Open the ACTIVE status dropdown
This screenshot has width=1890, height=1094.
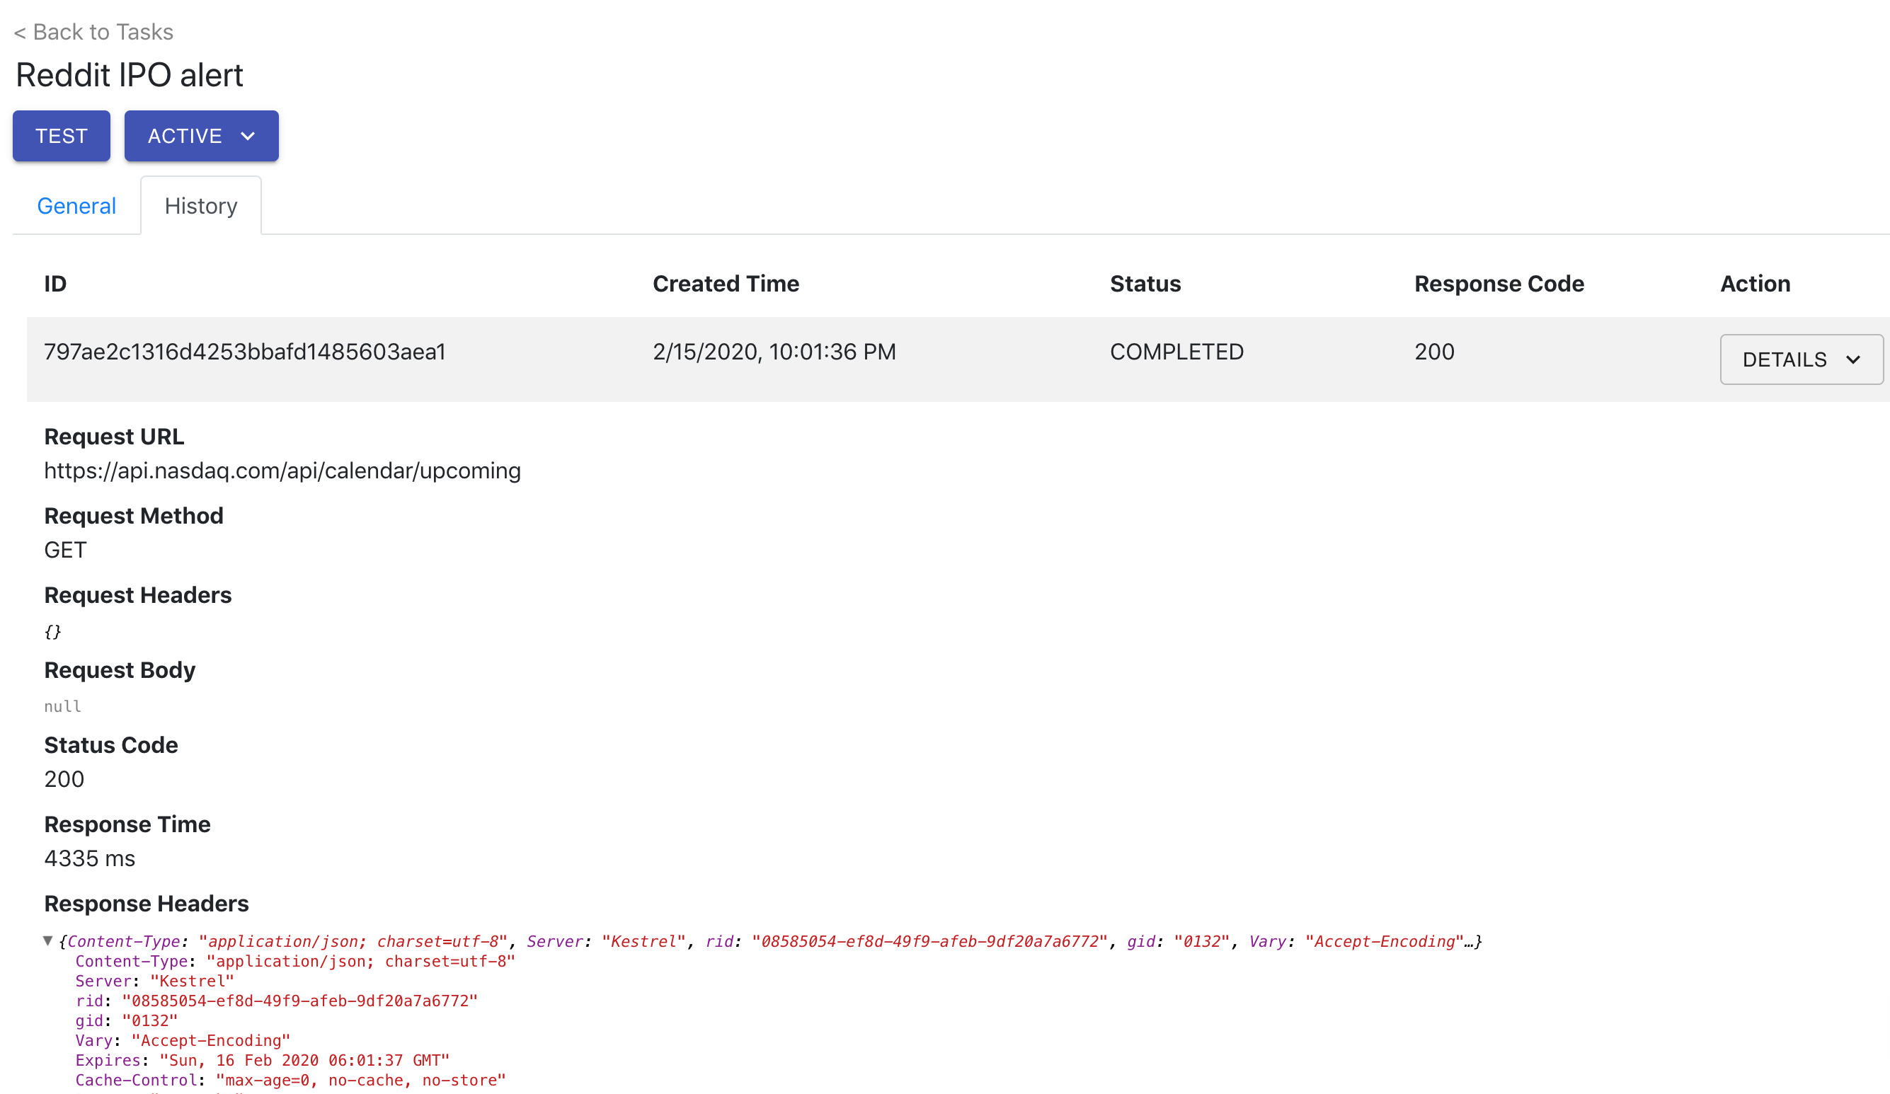click(201, 136)
